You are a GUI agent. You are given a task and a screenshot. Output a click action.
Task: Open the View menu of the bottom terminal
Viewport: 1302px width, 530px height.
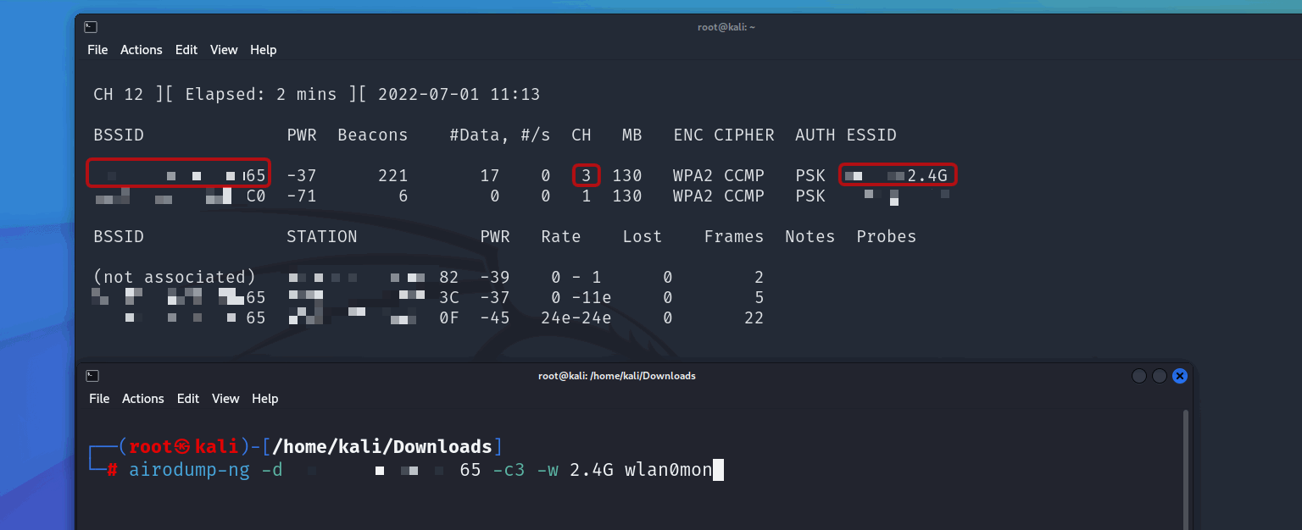pyautogui.click(x=225, y=398)
